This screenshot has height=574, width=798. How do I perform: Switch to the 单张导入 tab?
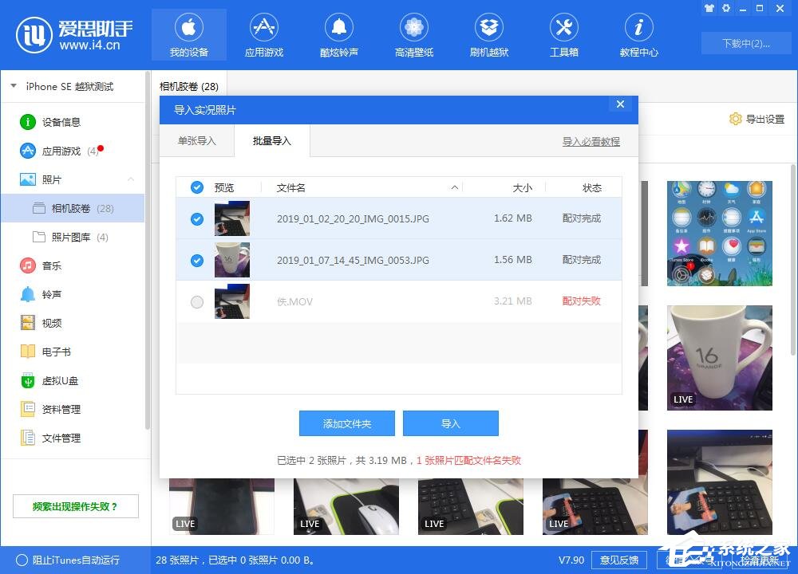(196, 141)
